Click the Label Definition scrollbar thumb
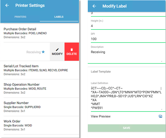Screen dimensions: 166x138 click(161, 88)
